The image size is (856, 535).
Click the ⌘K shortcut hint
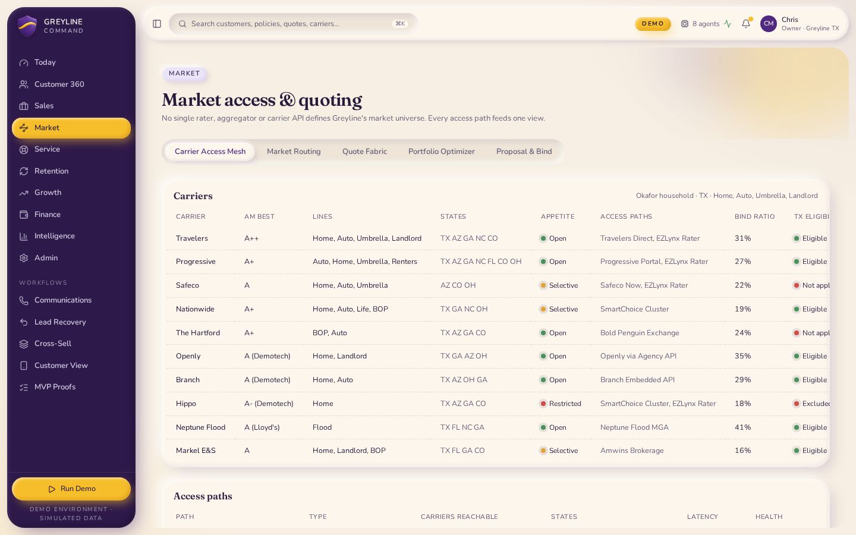(x=400, y=24)
